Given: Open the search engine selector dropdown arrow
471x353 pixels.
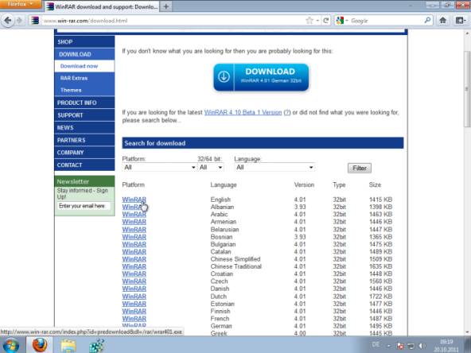Looking at the screenshot, I should point(347,21).
